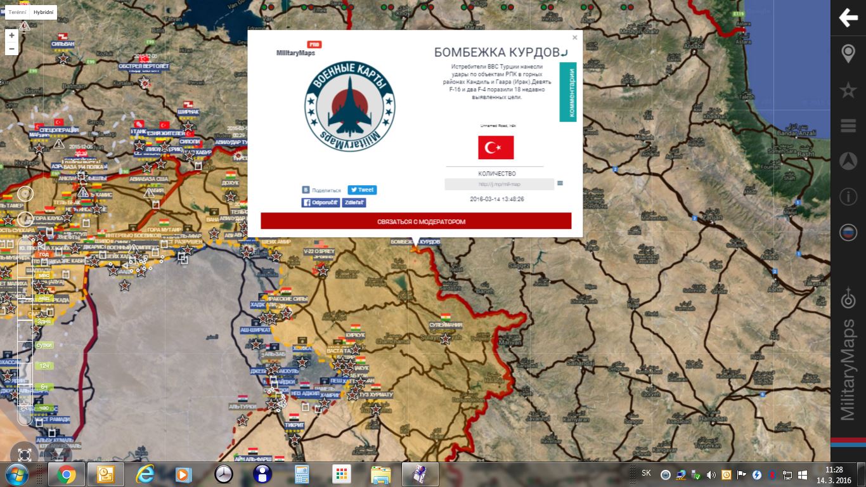Open Windows Media Player from taskbar
The image size is (866, 487).
pyautogui.click(x=184, y=474)
